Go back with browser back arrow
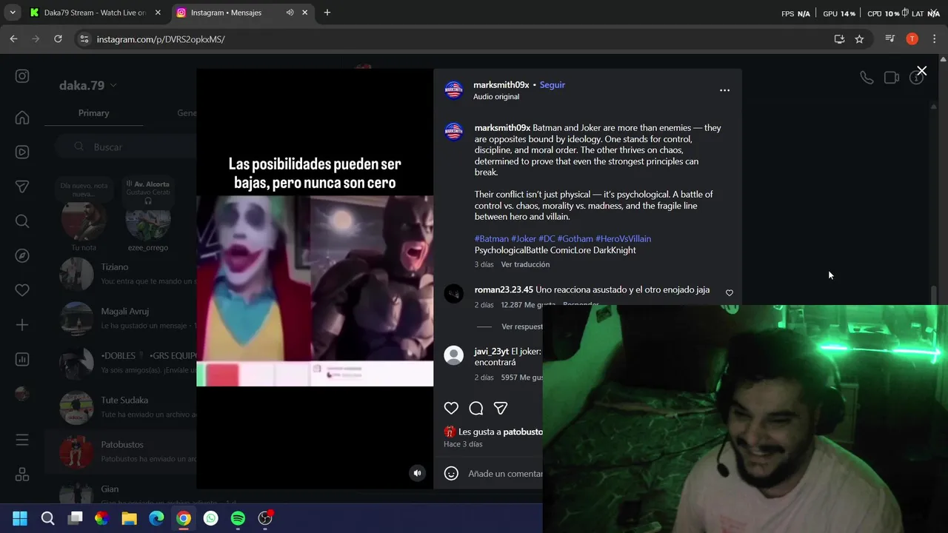Image resolution: width=948 pixels, height=533 pixels. [13, 39]
